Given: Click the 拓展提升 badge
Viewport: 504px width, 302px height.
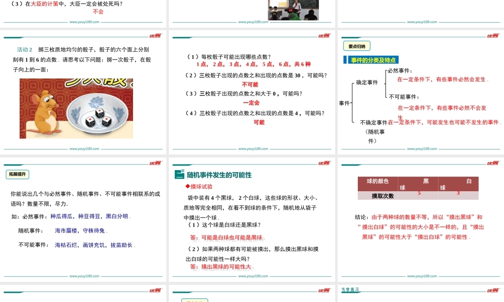Looking at the screenshot, I should (x=18, y=174).
